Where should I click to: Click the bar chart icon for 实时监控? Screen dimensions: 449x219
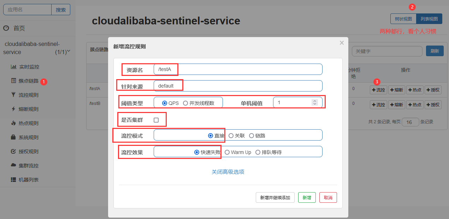tap(13, 67)
